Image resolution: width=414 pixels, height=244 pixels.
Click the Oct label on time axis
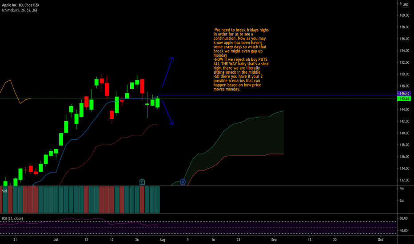380,240
